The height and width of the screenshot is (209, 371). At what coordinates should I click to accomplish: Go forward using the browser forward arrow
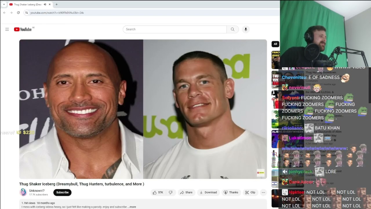11,13
